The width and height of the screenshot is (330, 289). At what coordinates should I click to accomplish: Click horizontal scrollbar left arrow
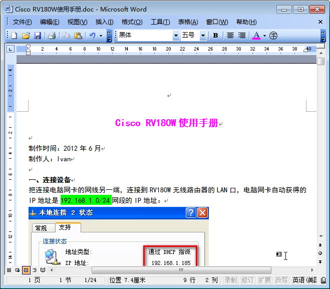52,270
